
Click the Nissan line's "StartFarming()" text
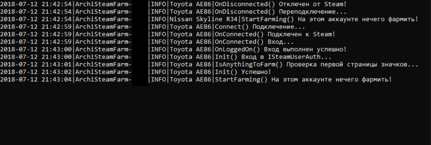(268, 20)
